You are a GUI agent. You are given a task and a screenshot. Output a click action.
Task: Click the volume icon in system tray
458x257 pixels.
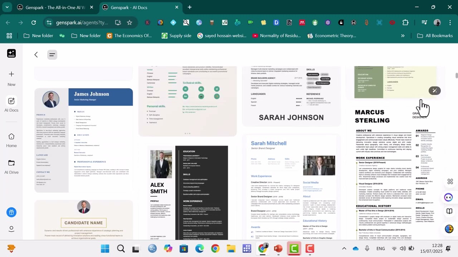pos(403,248)
